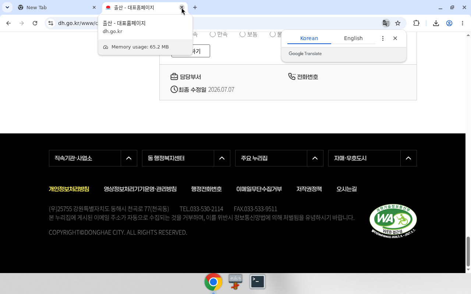This screenshot has width=471, height=294.
Task: Open 영상정보처리기기운영·관리방침 link
Action: [x=140, y=189]
